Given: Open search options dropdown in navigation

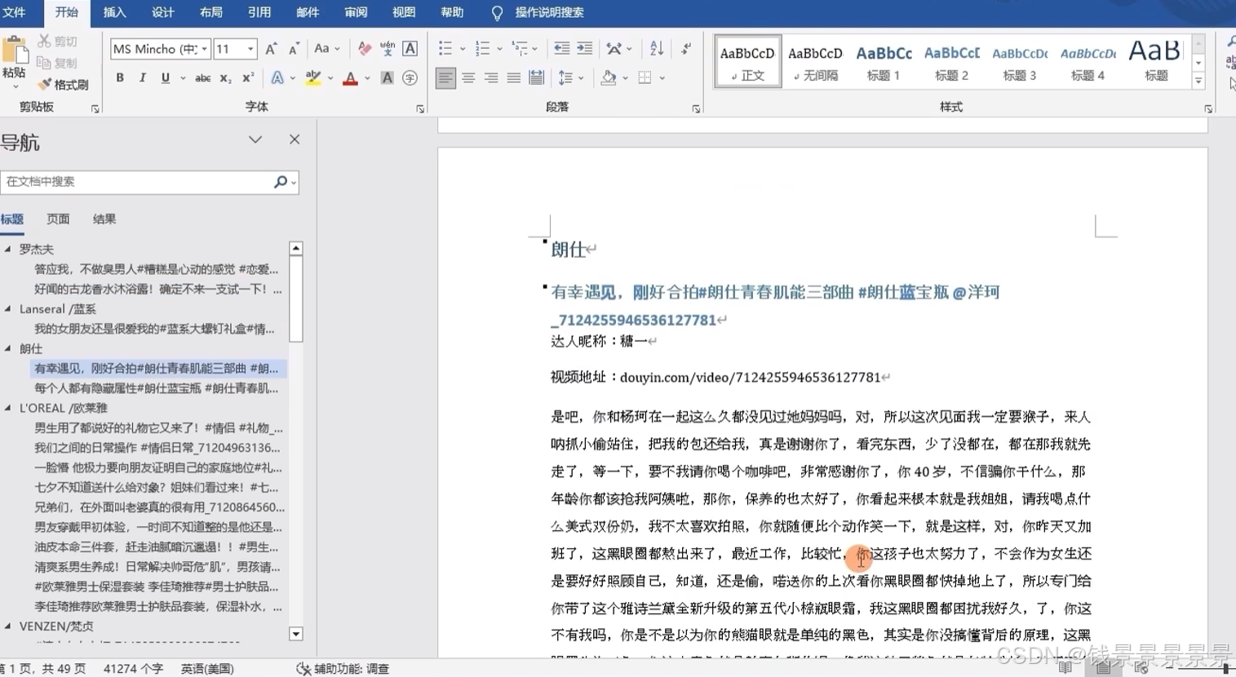Looking at the screenshot, I should coord(294,182).
